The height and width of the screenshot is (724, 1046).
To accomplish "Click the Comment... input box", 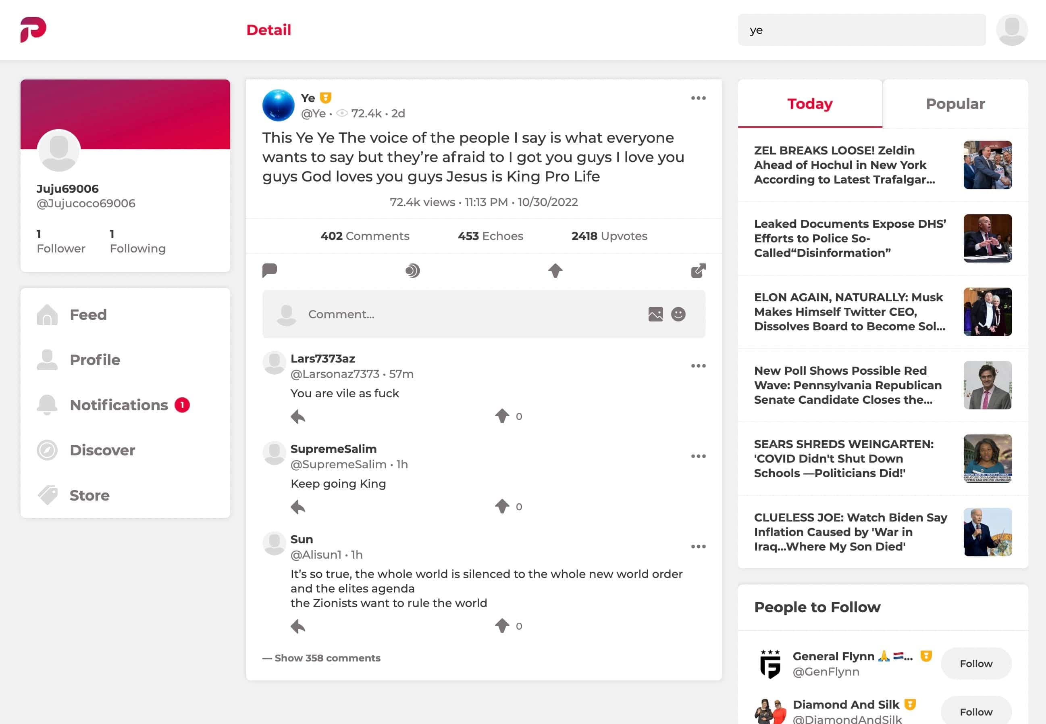I will (484, 314).
